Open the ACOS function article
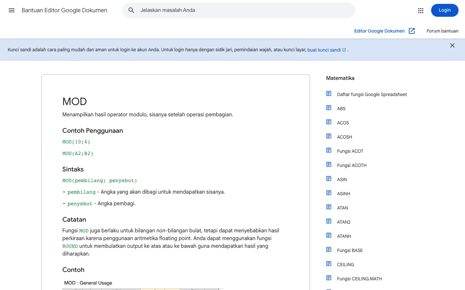 pos(343,123)
